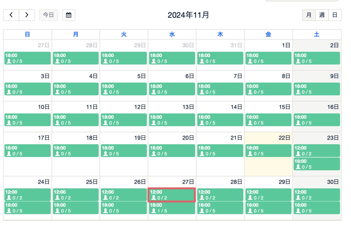This screenshot has width=351, height=227.
Task: Go to the next month
Action: click(x=27, y=15)
